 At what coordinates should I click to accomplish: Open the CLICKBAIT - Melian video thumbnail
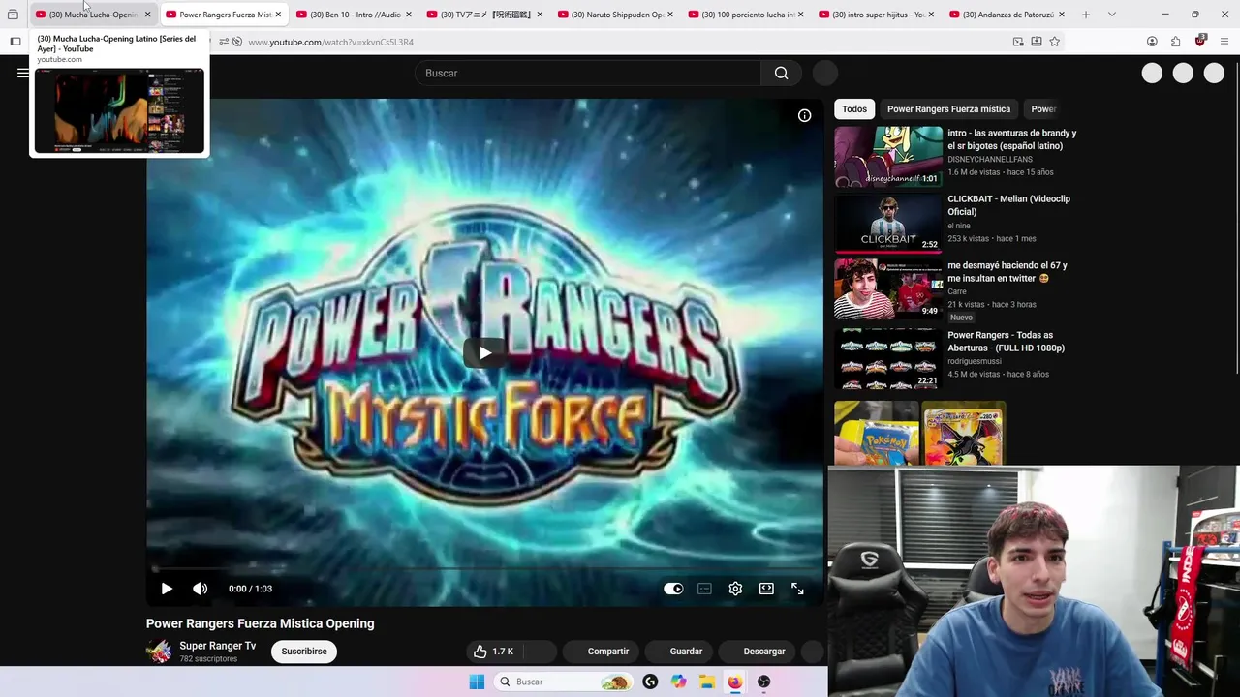click(888, 223)
